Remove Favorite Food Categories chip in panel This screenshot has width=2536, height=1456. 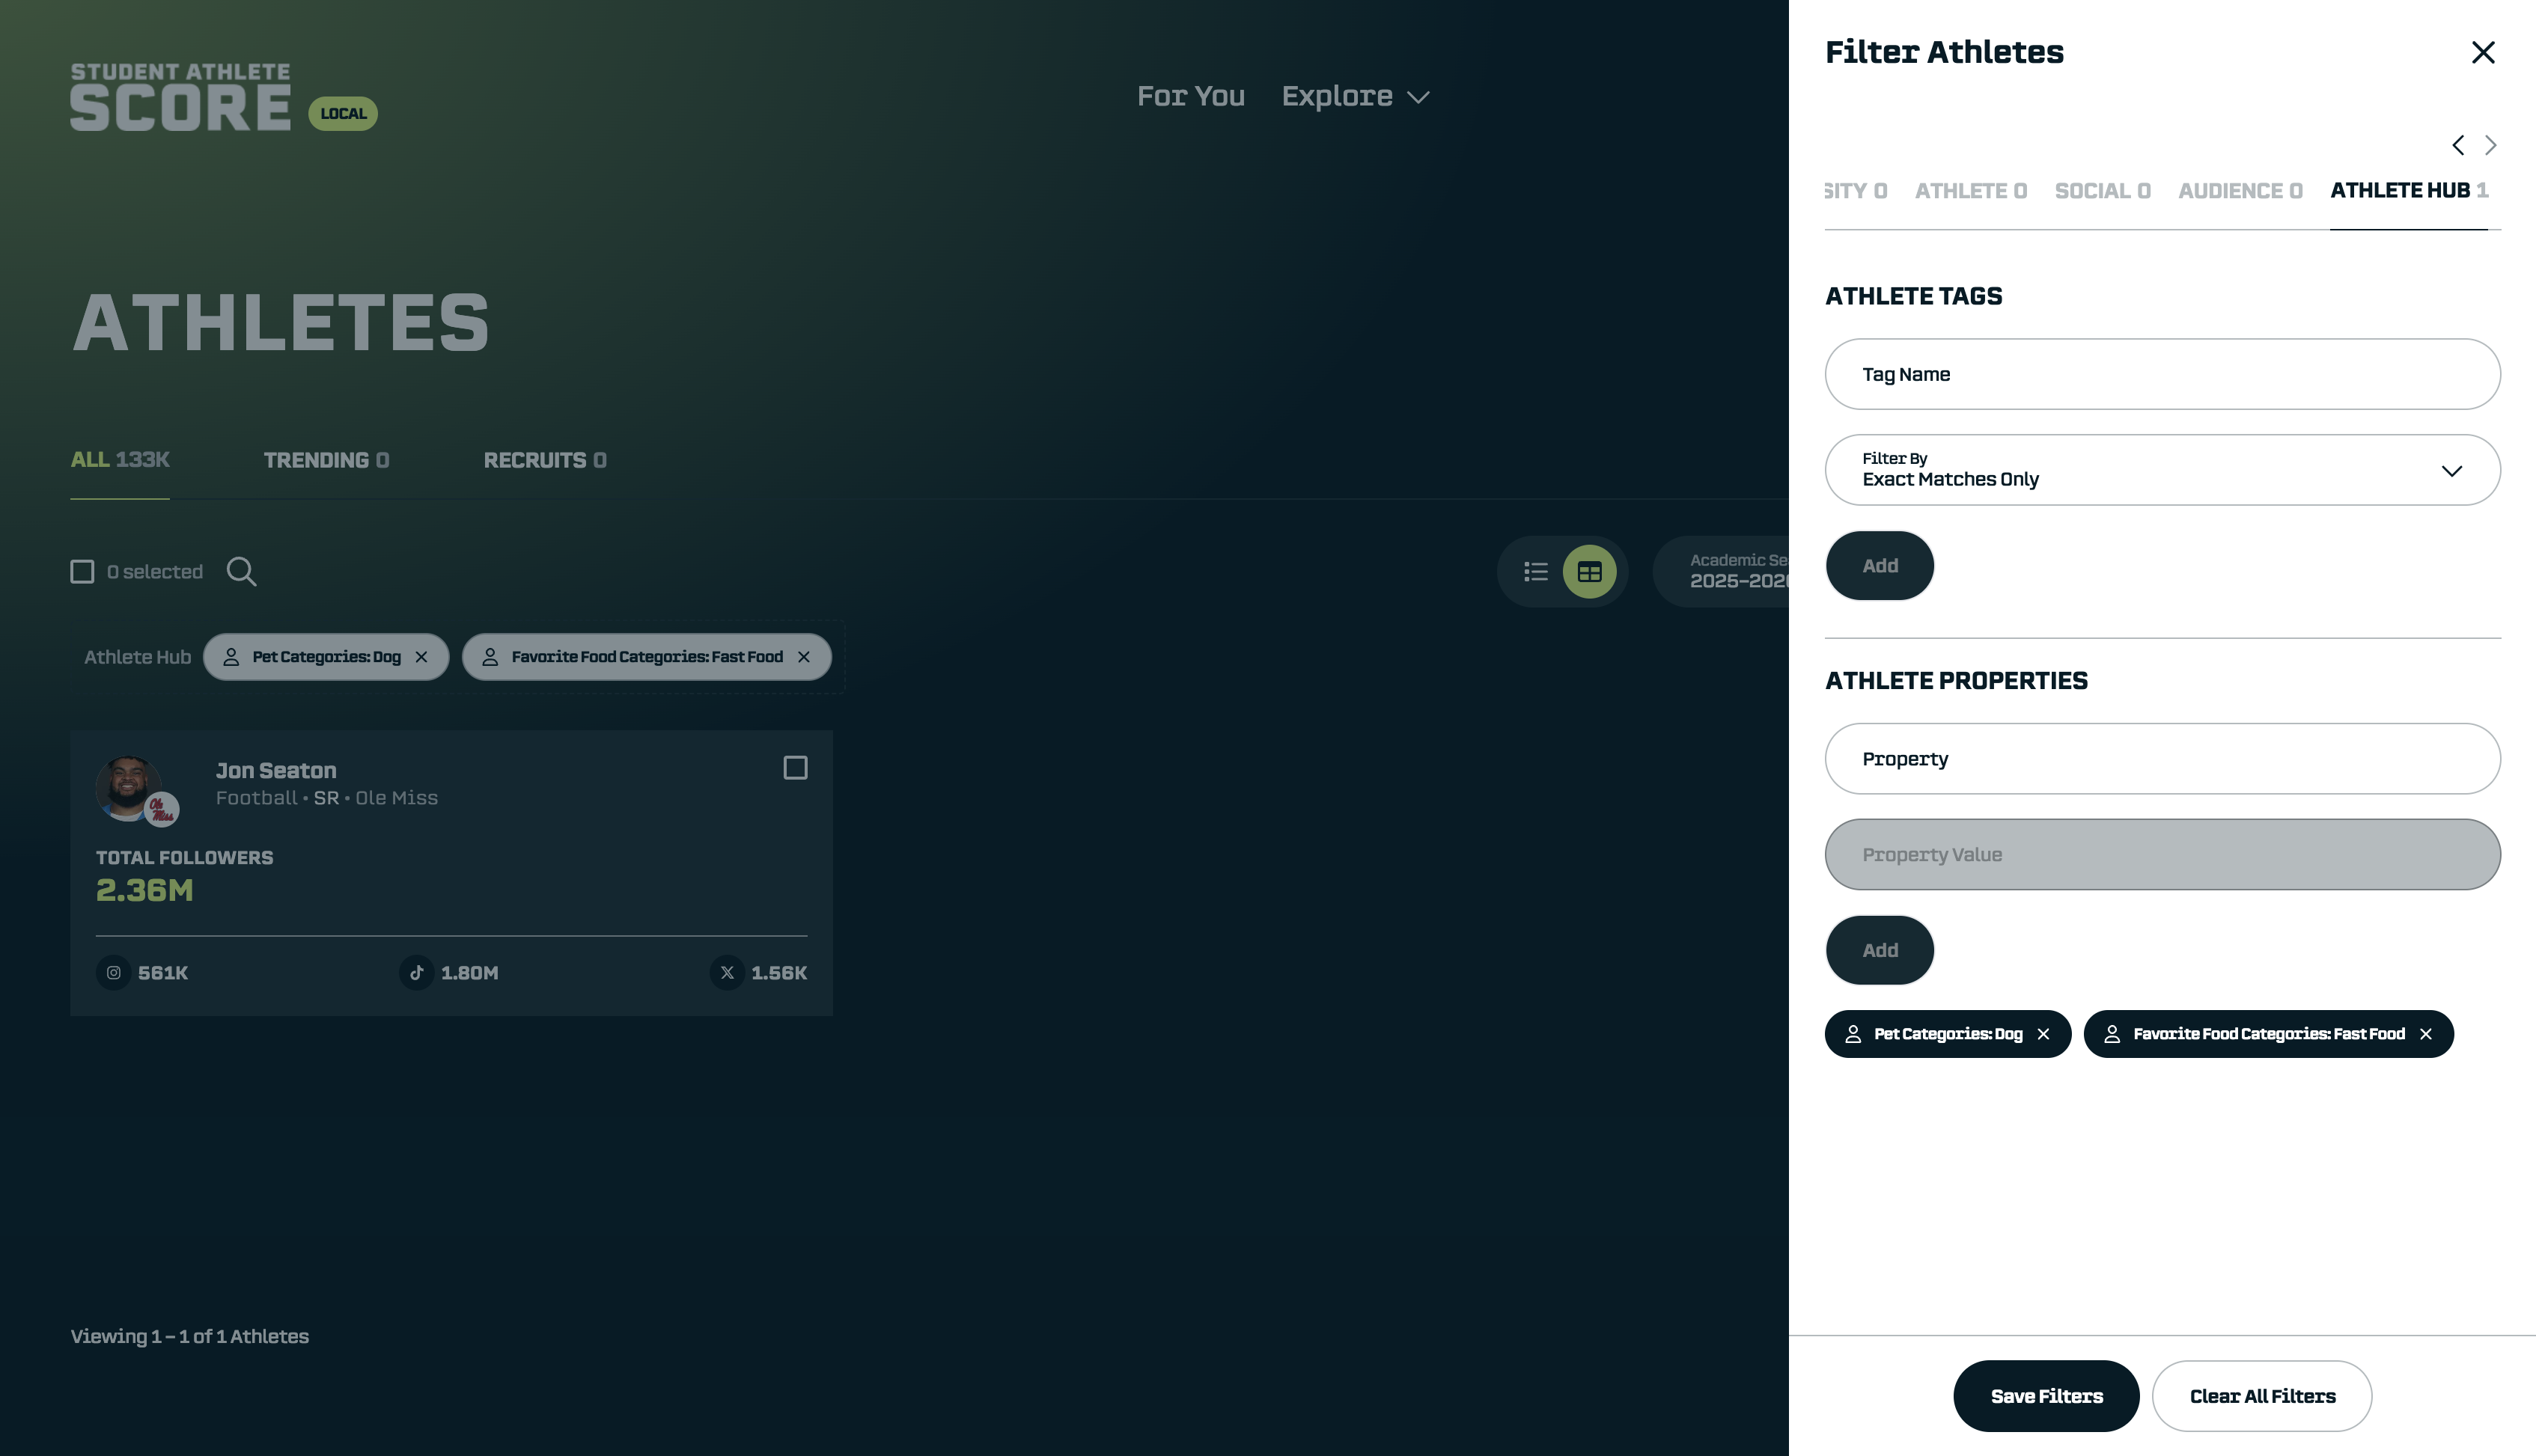(x=2426, y=1034)
